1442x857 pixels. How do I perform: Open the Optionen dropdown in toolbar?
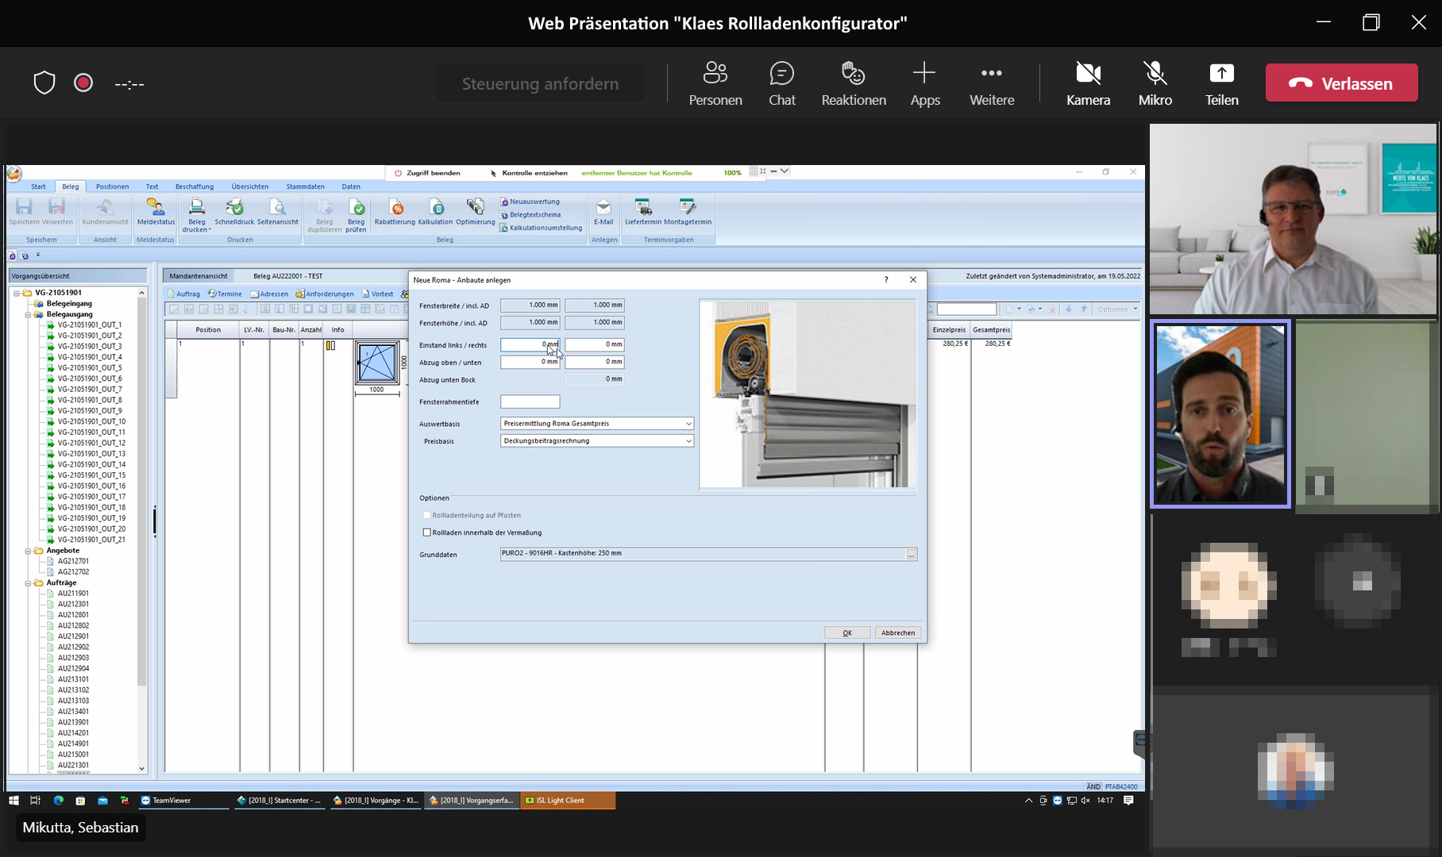(x=1117, y=309)
